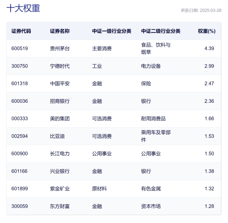Click 资本市场 cell
Viewport: 228px width, 223px height.
click(151, 206)
